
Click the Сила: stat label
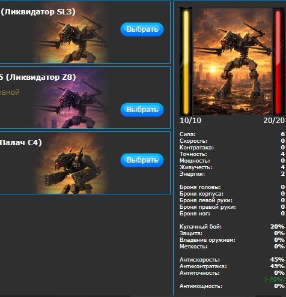click(187, 134)
